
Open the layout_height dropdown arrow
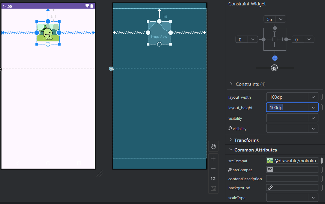click(313, 107)
